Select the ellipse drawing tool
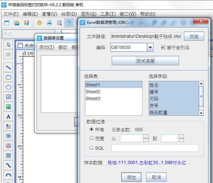This screenshot has height=183, width=213. 8,87
